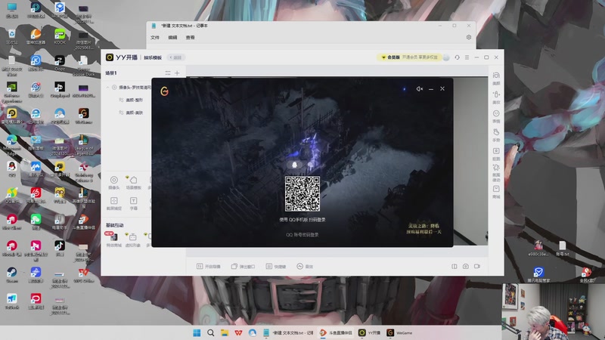Toggle the 美颜-整形 effect visibility
The image size is (605, 340).
pyautogui.click(x=121, y=100)
